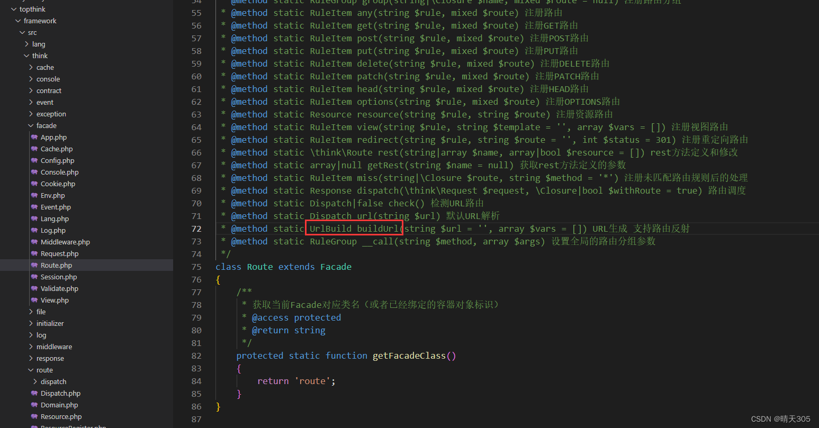Screen dimensions: 819x428
Task: Expand the cache folder
Action: coord(31,67)
